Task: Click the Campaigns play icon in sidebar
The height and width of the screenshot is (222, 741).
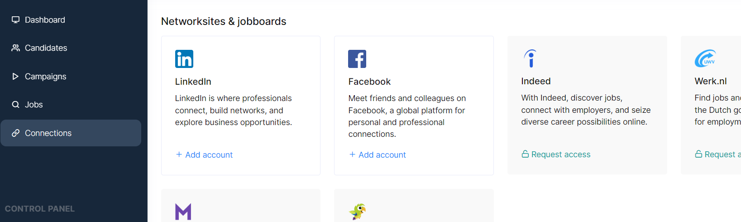Action: click(x=15, y=77)
